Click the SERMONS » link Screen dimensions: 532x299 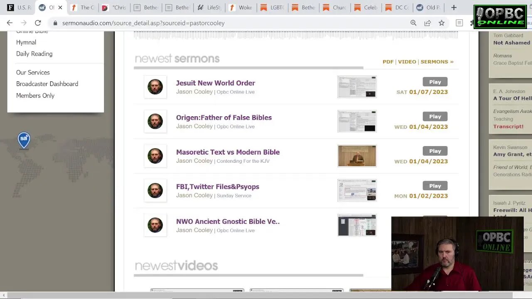(437, 61)
